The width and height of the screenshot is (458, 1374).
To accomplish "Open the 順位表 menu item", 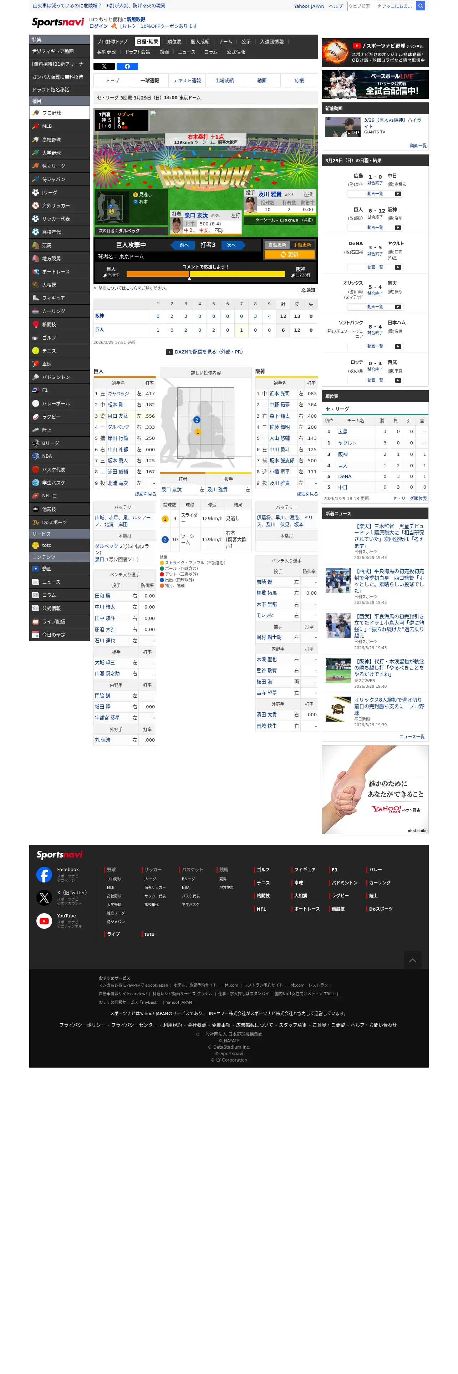I will point(174,42).
